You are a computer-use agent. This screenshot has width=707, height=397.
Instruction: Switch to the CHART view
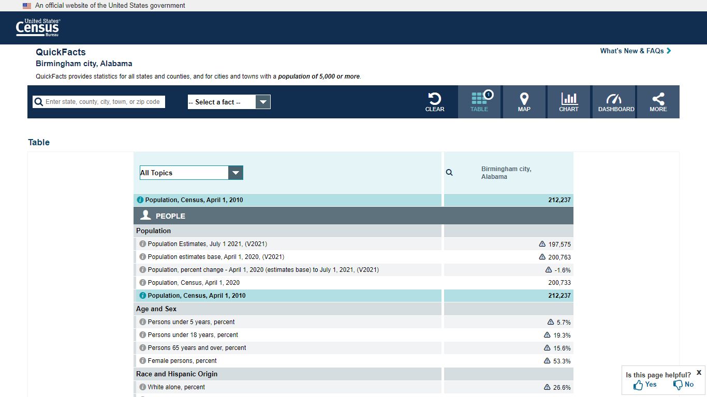coord(569,102)
